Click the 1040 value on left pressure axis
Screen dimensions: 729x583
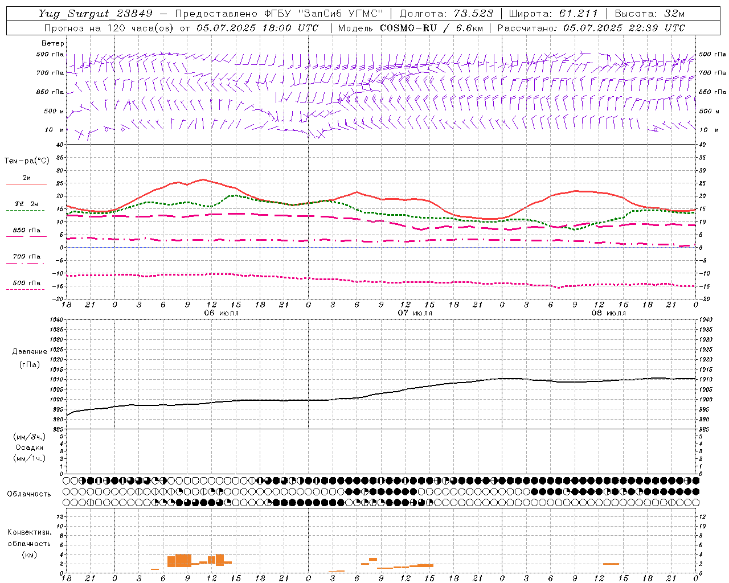(56, 320)
